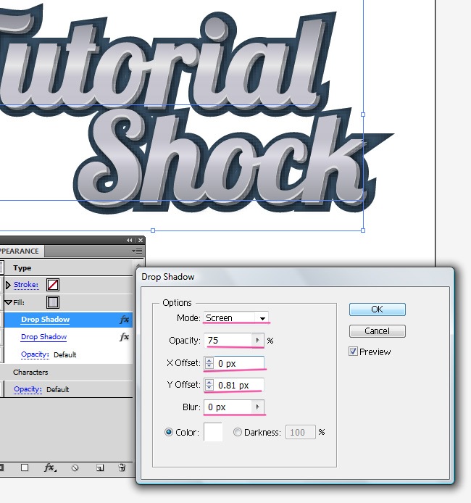Click the Fill gradient swatch in Appearance

[x=53, y=302]
